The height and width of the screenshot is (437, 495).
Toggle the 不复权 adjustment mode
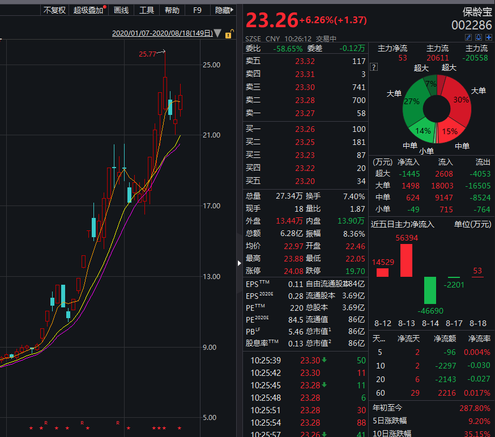[x=54, y=10]
